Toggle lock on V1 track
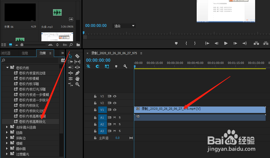This screenshot has height=158, width=270. [x=95, y=110]
